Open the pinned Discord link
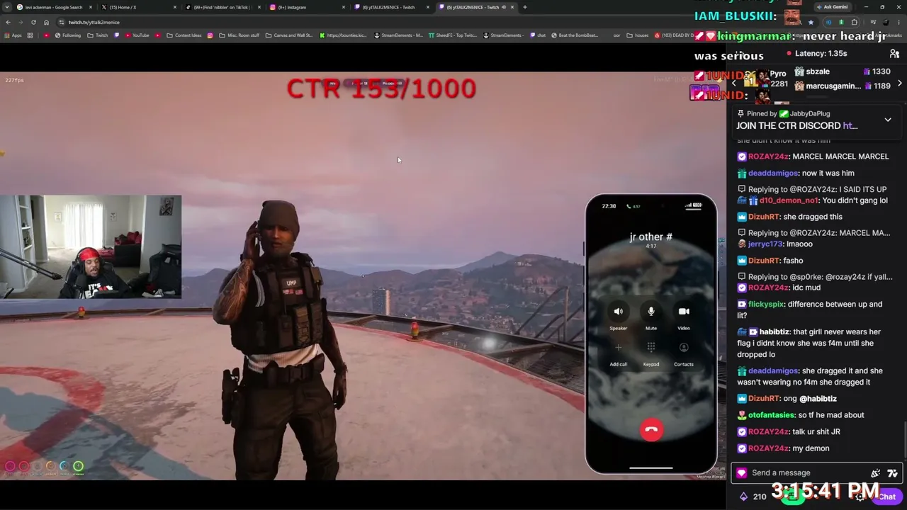 click(850, 125)
